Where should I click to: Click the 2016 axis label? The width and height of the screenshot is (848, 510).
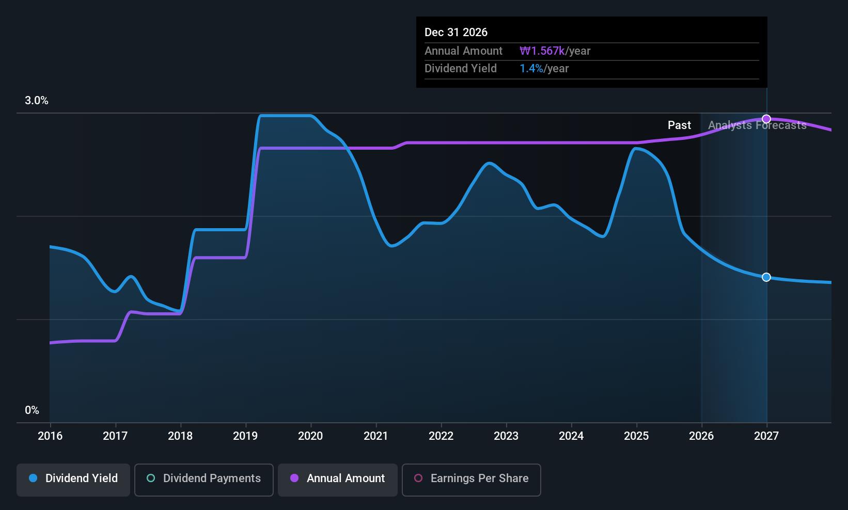coord(50,436)
